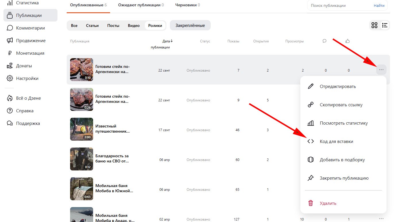This screenshot has width=396, height=222.
Task: Open Комментарии in the left sidebar
Action: (30, 28)
